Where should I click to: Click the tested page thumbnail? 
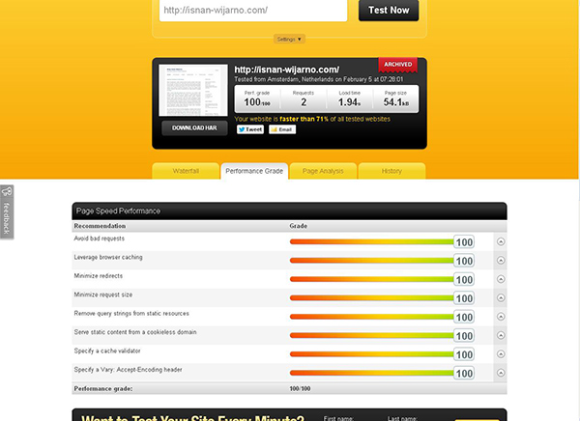point(193,90)
